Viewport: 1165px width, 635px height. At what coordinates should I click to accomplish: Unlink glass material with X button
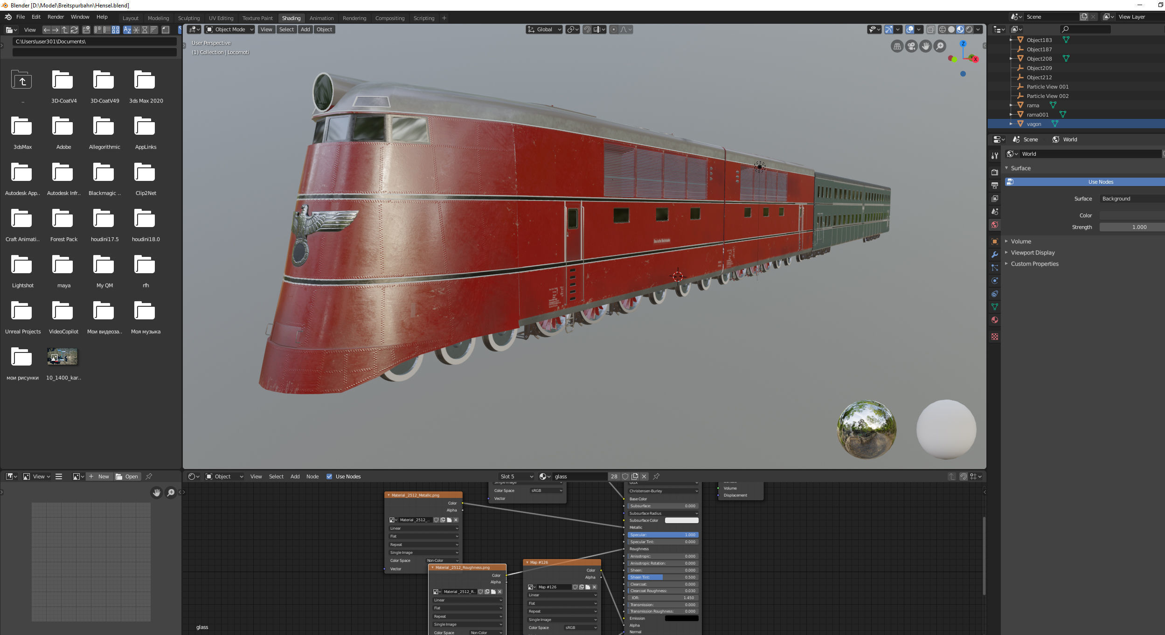(x=644, y=476)
